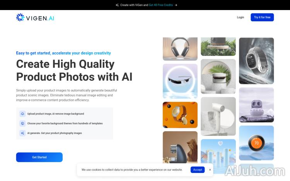Select the white hair dryer thumbnail
290x181 pixels.
[218, 116]
